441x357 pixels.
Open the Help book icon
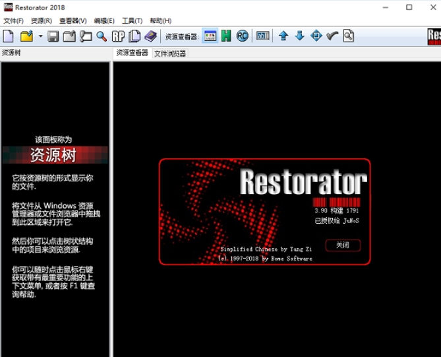coord(151,36)
